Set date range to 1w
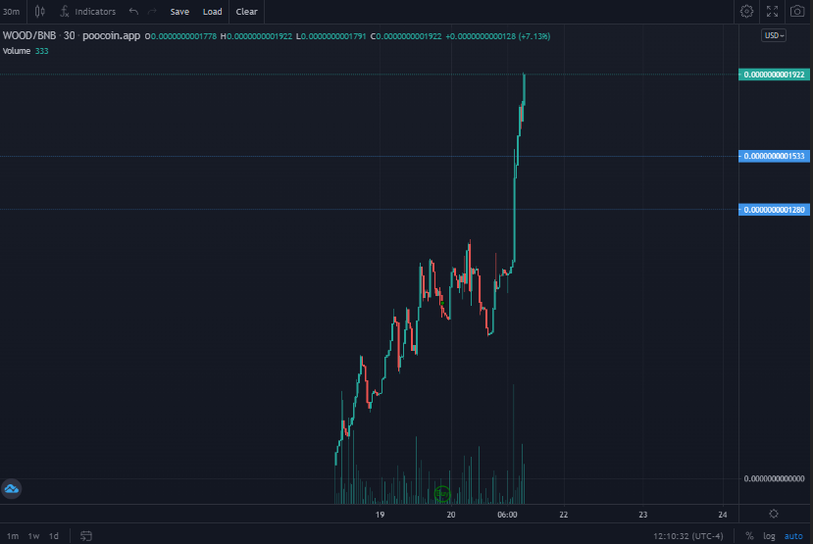Screen dimensions: 813x544 click(x=33, y=536)
